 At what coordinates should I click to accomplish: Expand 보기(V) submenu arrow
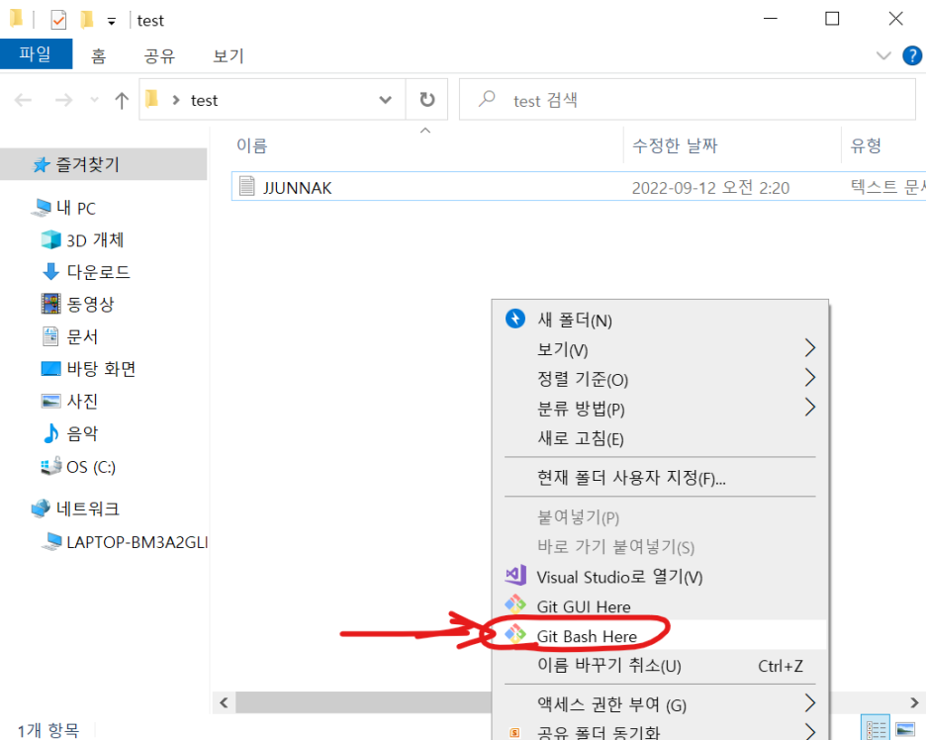810,348
